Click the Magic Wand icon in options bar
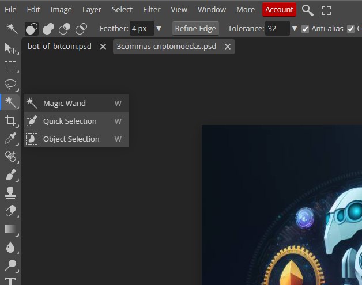The width and height of the screenshot is (362, 285). click(x=12, y=29)
